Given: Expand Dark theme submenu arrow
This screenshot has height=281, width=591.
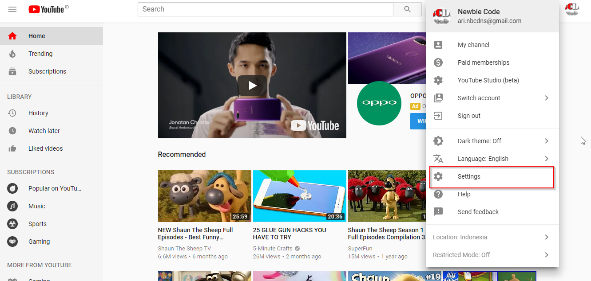Looking at the screenshot, I should coord(547,141).
